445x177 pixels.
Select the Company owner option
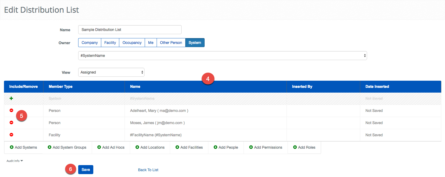[90, 43]
